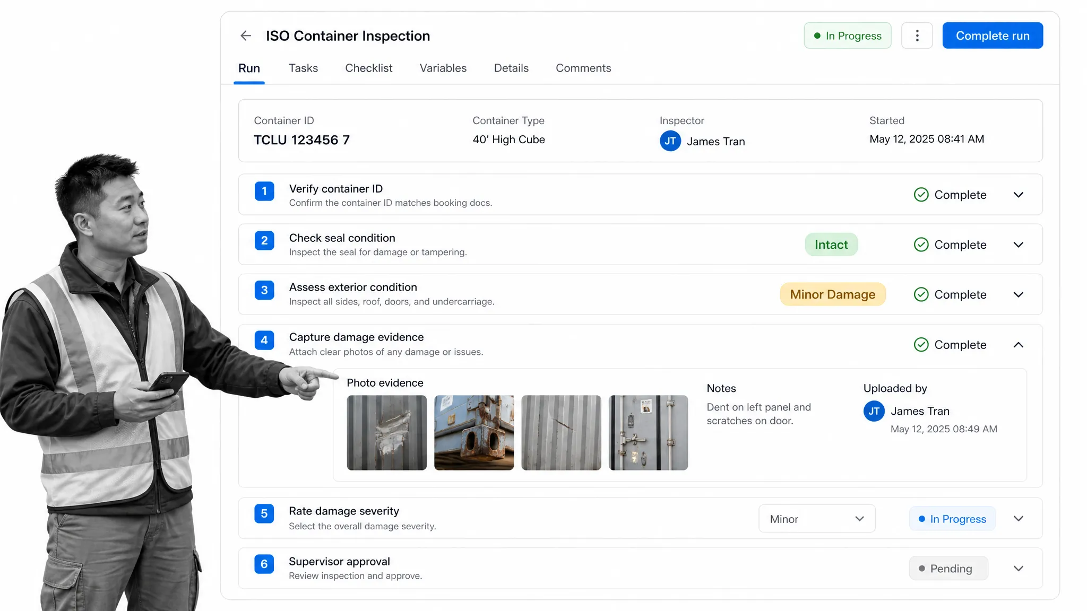Click the JT avatar under Uploaded by
The height and width of the screenshot is (611, 1087).
tap(874, 411)
